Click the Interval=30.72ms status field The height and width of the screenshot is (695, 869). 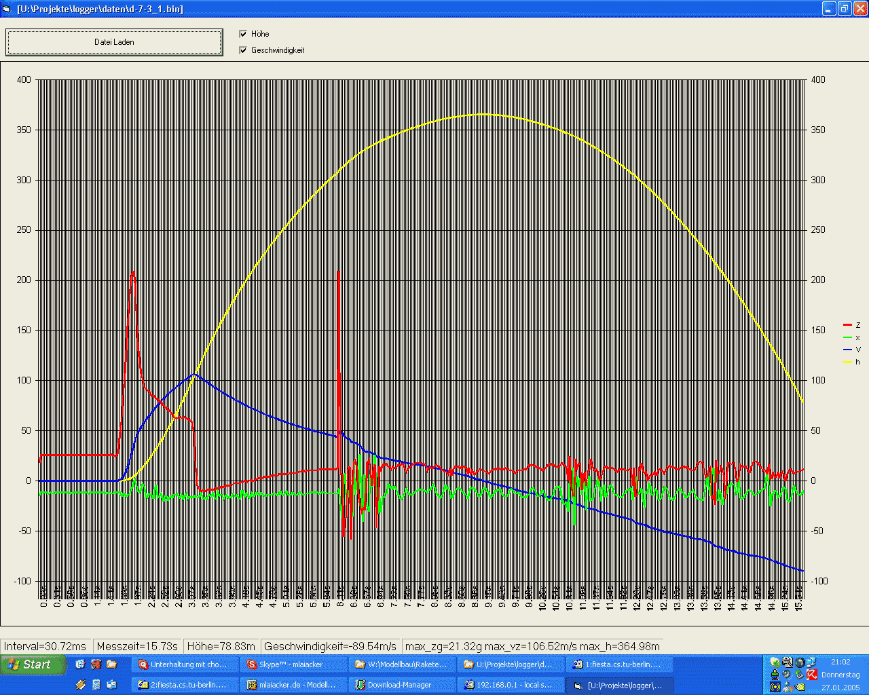46,647
